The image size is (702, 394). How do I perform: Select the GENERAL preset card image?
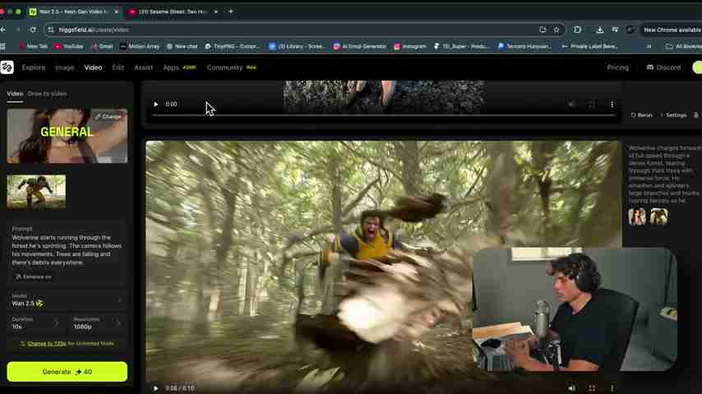[67, 135]
